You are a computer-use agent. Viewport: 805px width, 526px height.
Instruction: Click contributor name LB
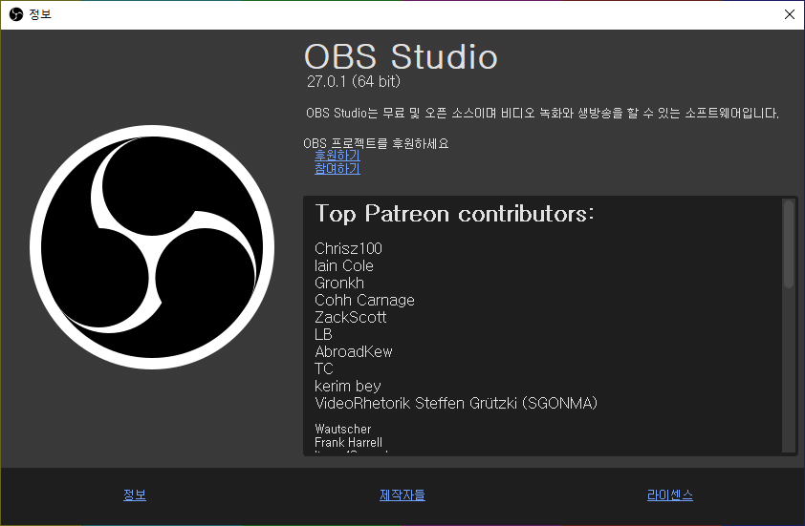click(323, 334)
